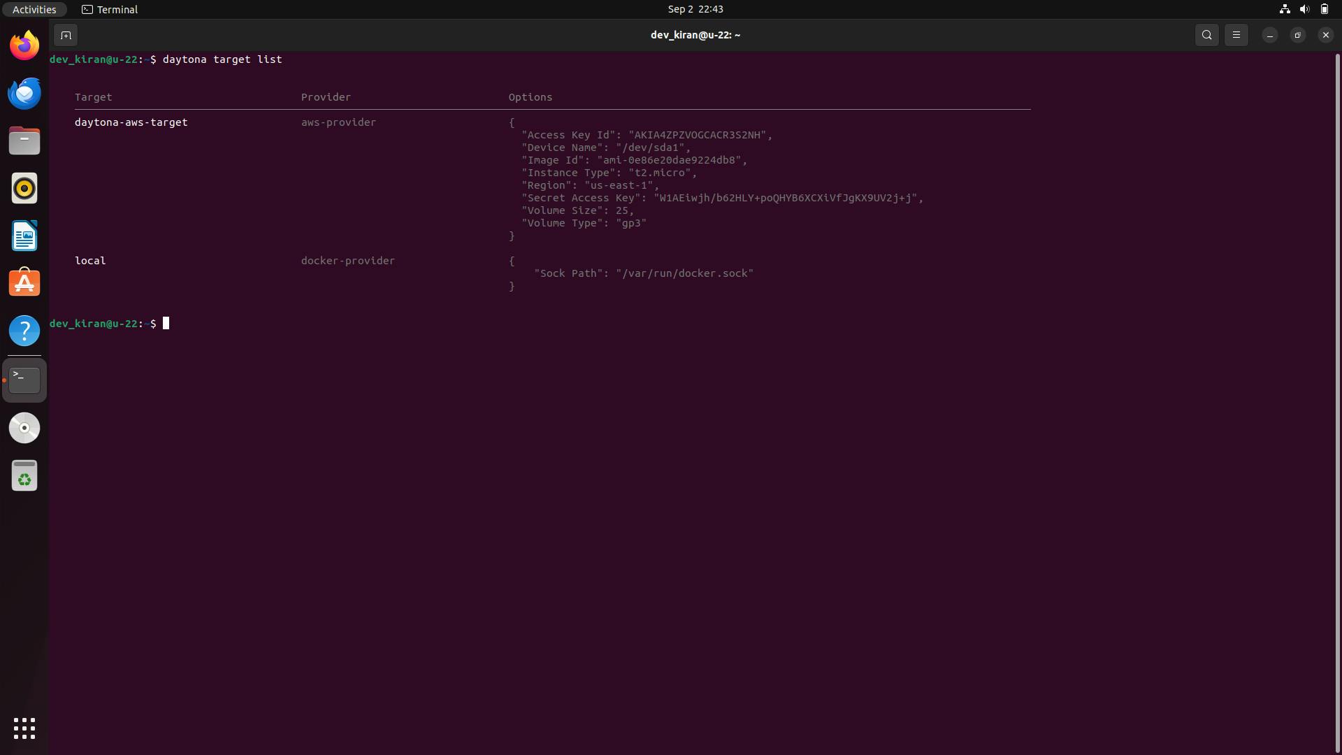Restore the terminal window size

pos(1298,35)
